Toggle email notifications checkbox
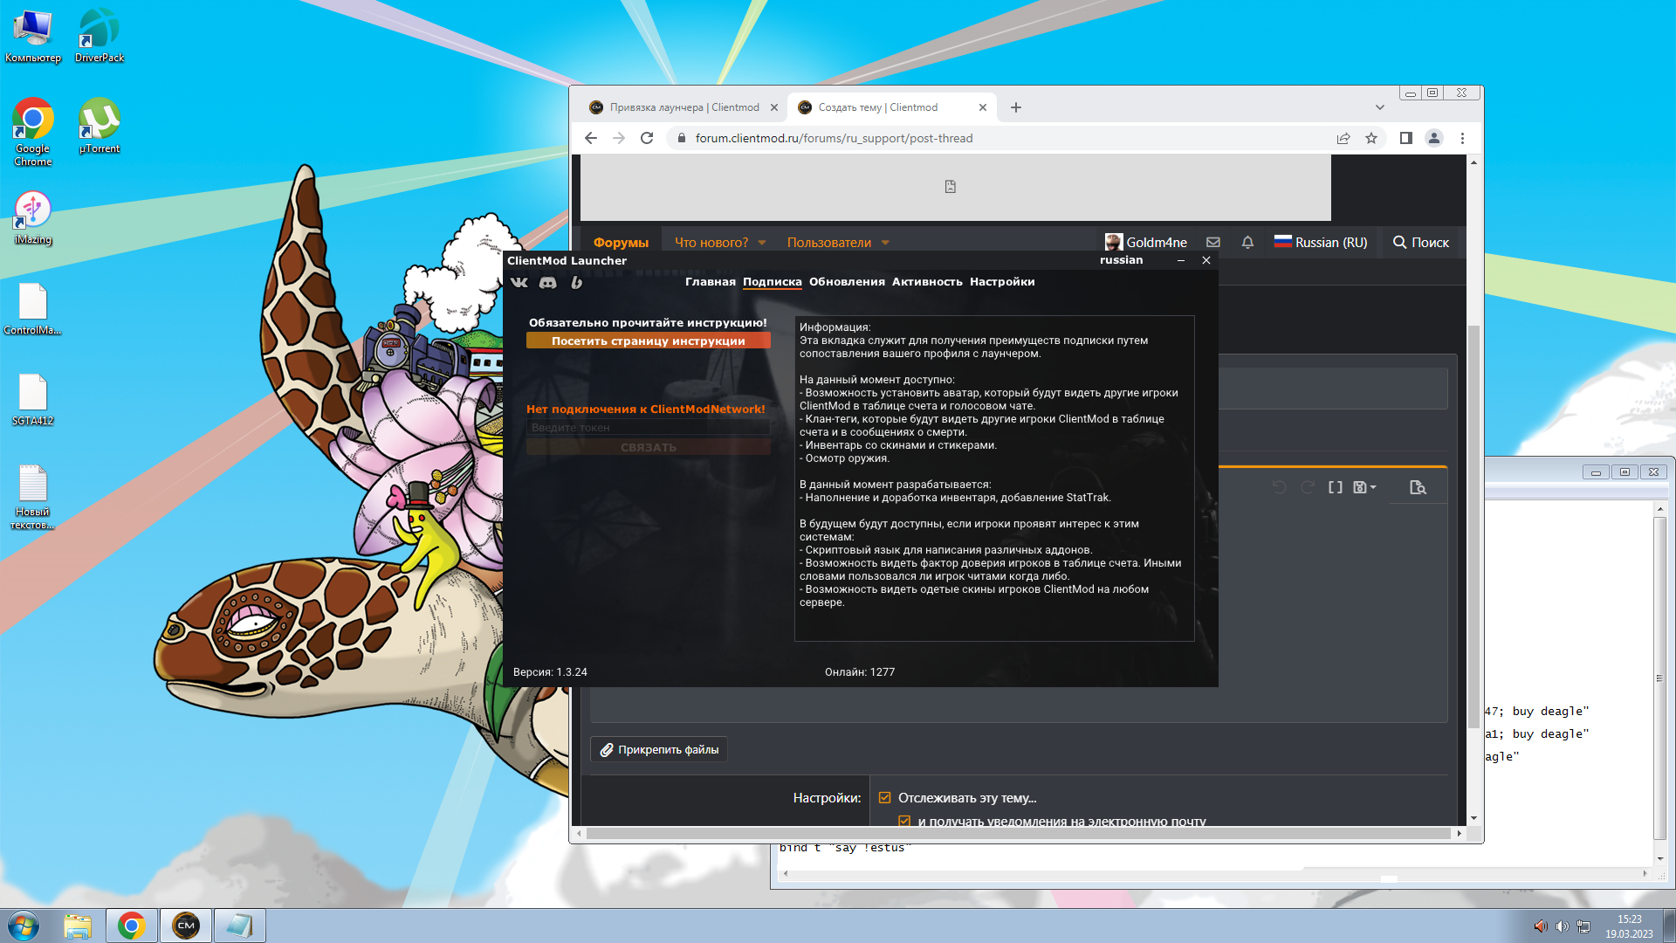1676x943 pixels. pos(904,821)
